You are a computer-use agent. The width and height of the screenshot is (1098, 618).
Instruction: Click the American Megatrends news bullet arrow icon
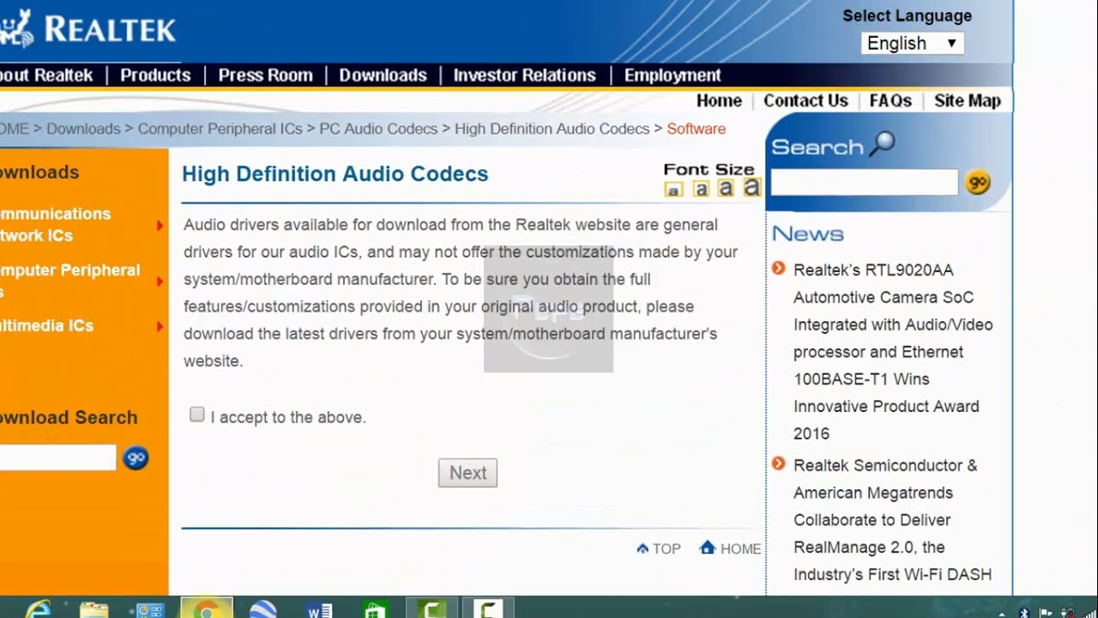point(778,463)
